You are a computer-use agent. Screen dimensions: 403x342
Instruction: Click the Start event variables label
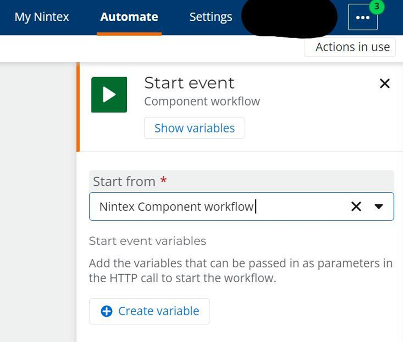148,241
